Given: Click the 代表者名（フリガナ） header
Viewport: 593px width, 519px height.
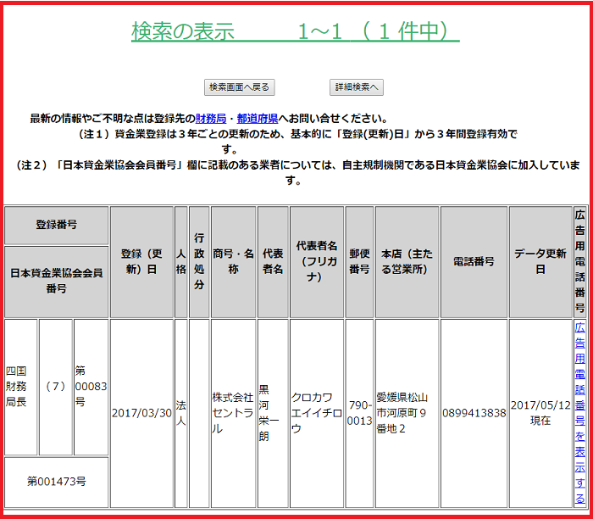Looking at the screenshot, I should [x=317, y=261].
